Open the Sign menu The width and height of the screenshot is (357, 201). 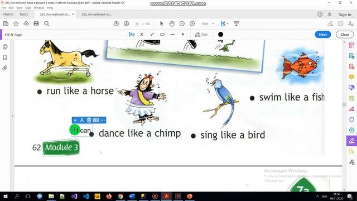pyautogui.click(x=28, y=8)
